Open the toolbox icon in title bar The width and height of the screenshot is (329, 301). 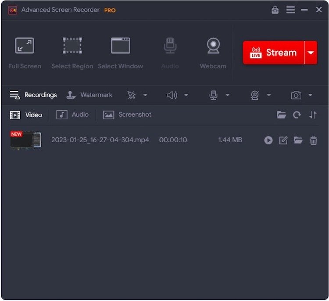[275, 10]
